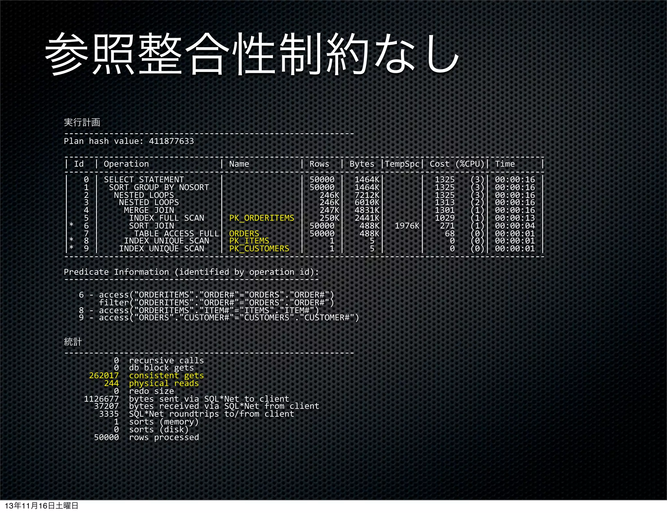
Task: Click the 00:00:13 time value
Action: (515, 218)
